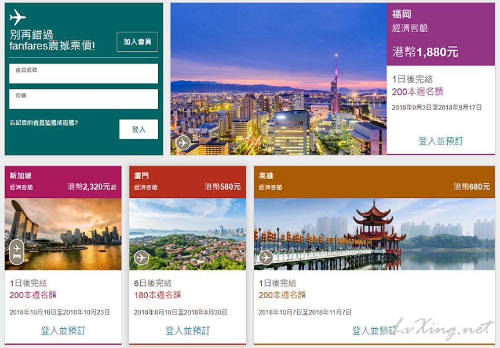Click the 2018年10月7日至2018年11月7日 dates
The image size is (500, 348).
(x=305, y=312)
